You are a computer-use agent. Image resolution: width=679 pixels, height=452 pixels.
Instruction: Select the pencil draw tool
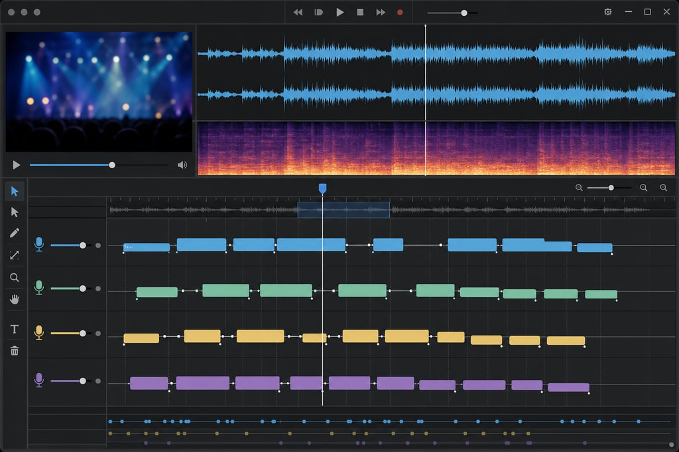(x=15, y=233)
